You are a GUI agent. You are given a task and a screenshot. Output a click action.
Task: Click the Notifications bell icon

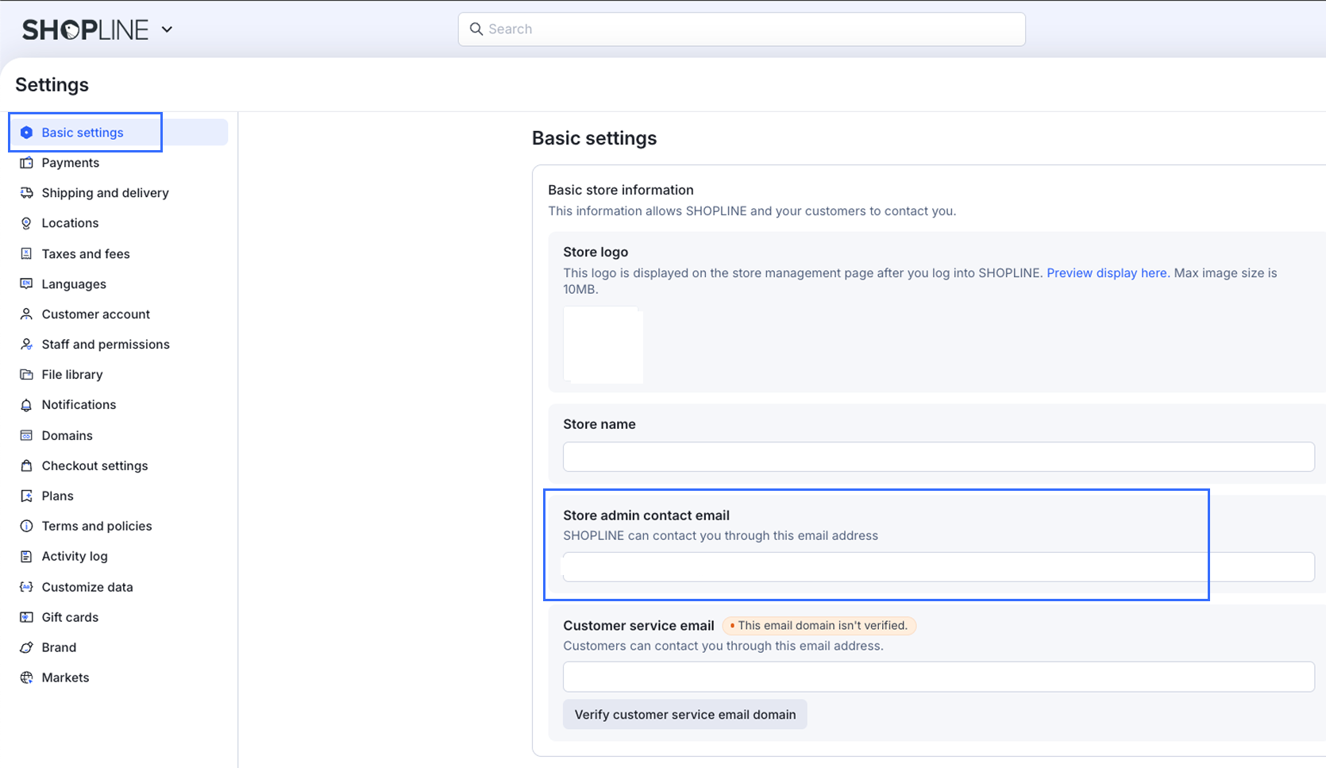coord(26,405)
